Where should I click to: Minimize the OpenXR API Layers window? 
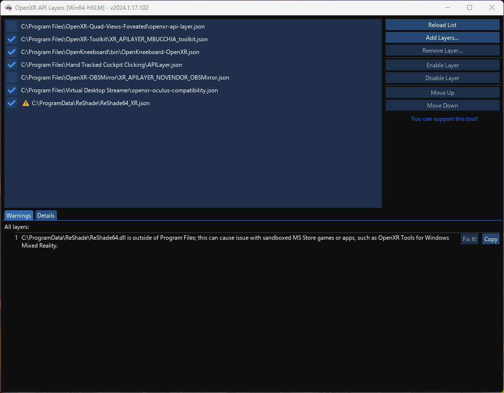[x=447, y=7]
